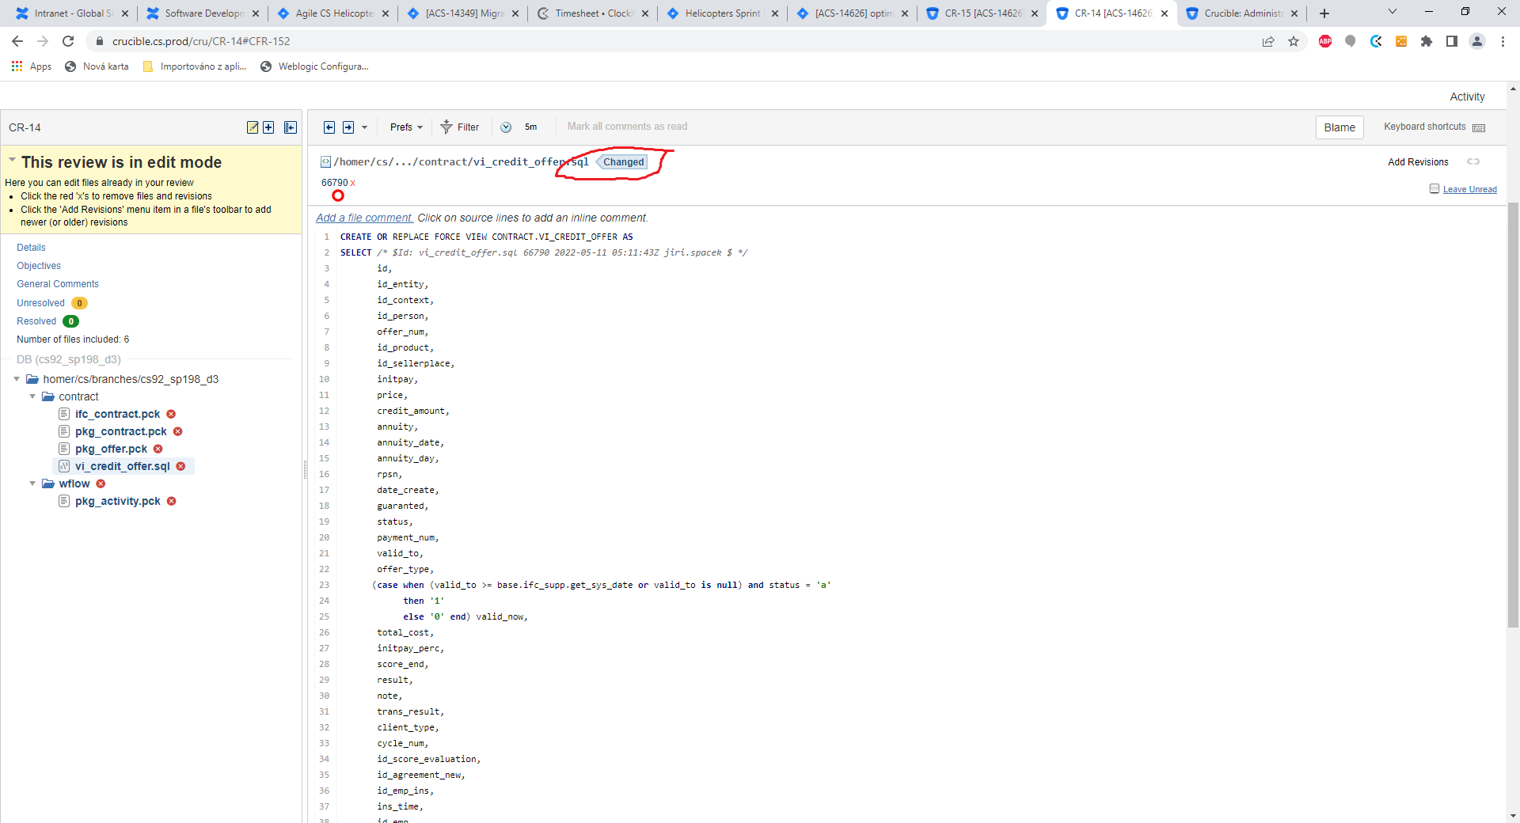This screenshot has height=823, width=1520.
Task: Remove pkg_offer.pck using its red x icon
Action: (x=158, y=449)
